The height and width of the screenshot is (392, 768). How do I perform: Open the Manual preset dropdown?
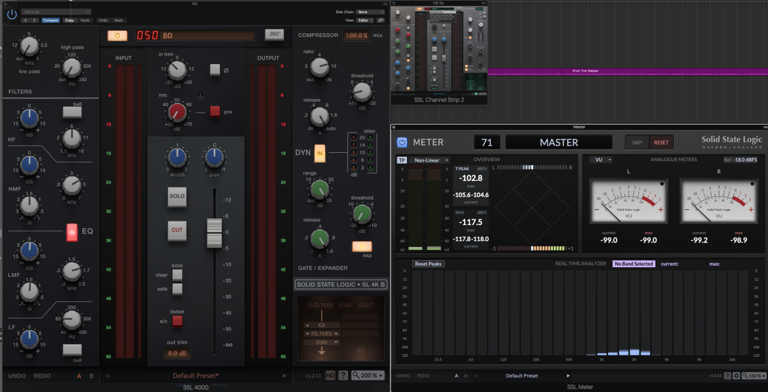pyautogui.click(x=56, y=12)
